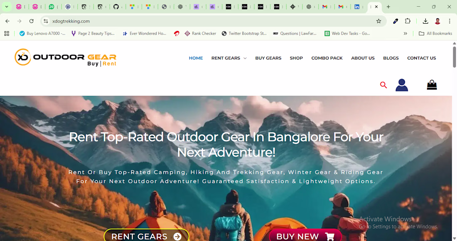457x241 pixels.
Task: Click the Buy New button
Action: [x=305, y=236]
